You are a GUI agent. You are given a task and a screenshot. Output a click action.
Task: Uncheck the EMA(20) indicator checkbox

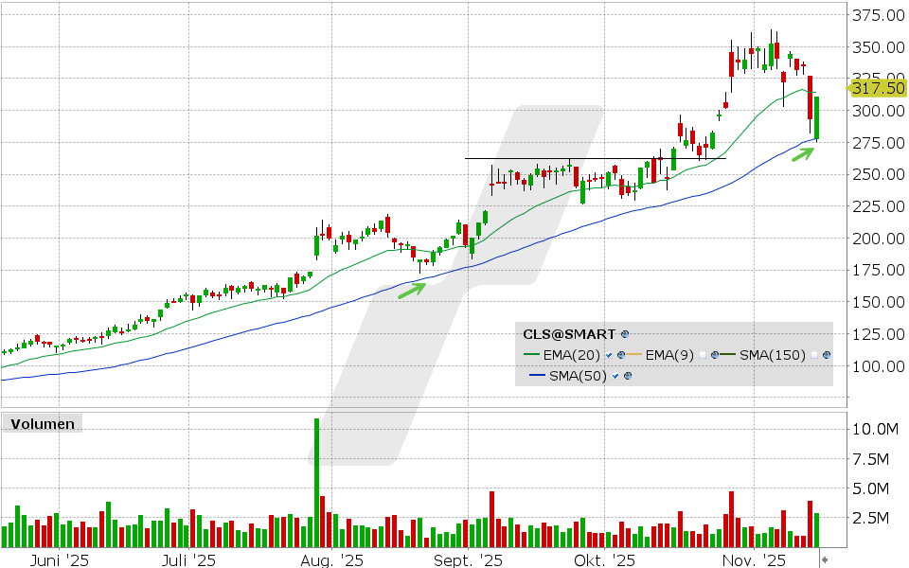(x=609, y=355)
